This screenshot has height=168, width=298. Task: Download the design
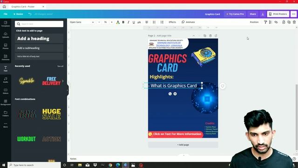pyautogui.click(x=263, y=14)
